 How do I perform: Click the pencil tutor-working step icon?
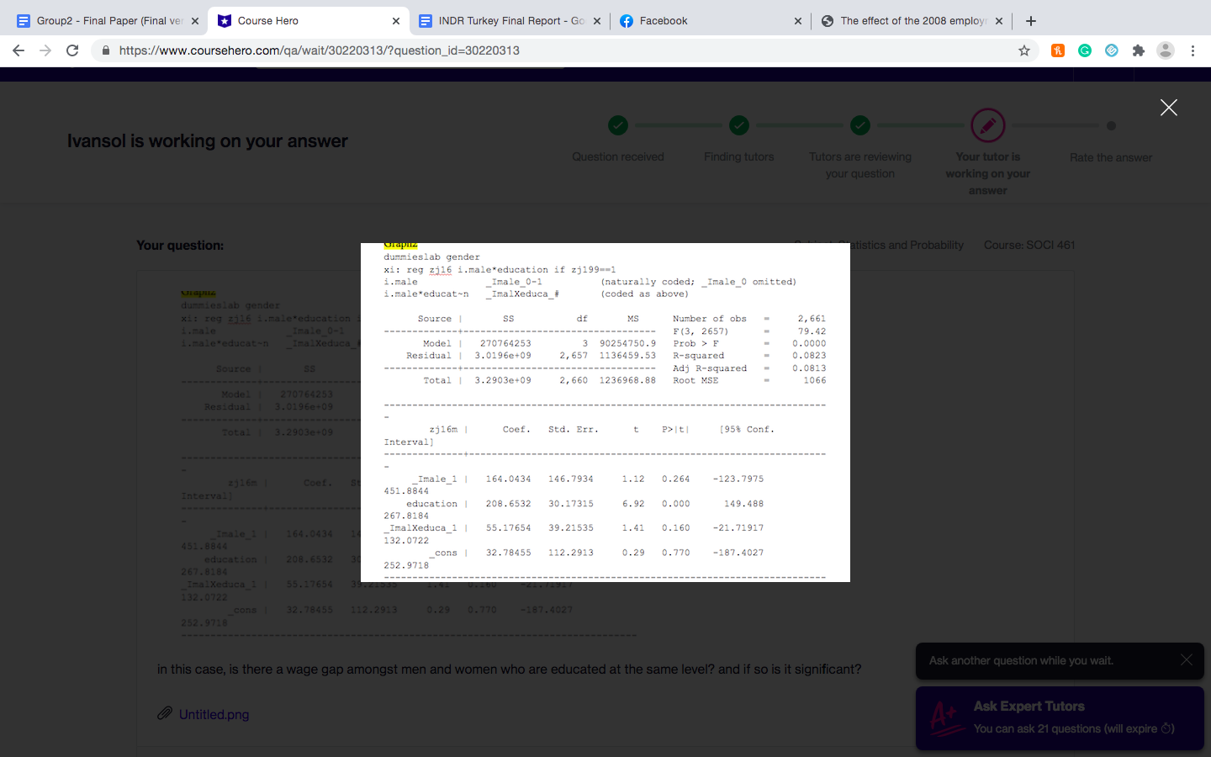click(x=988, y=125)
